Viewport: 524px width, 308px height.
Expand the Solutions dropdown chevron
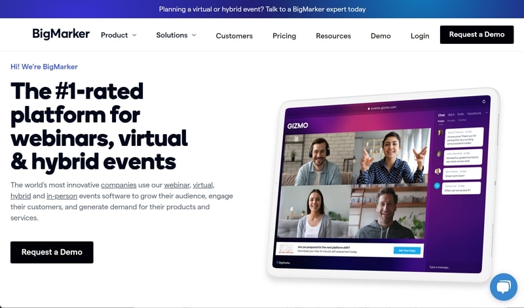(x=194, y=35)
